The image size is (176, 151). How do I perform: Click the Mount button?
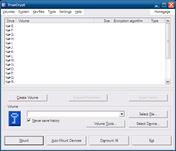(x=24, y=141)
